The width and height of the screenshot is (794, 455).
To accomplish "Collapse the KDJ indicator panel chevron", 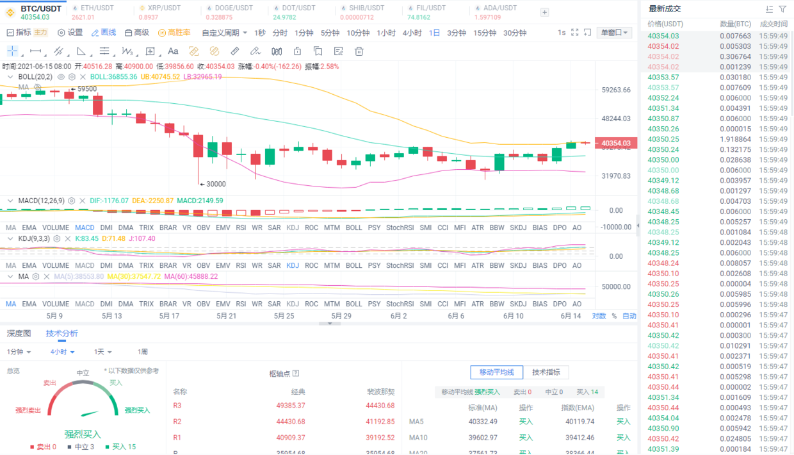I will (x=10, y=238).
